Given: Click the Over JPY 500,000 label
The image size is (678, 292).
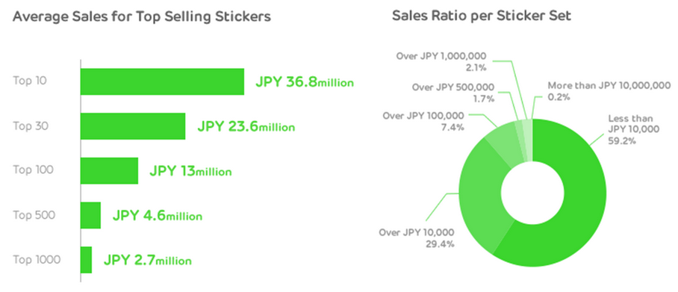Looking at the screenshot, I should 452,93.
